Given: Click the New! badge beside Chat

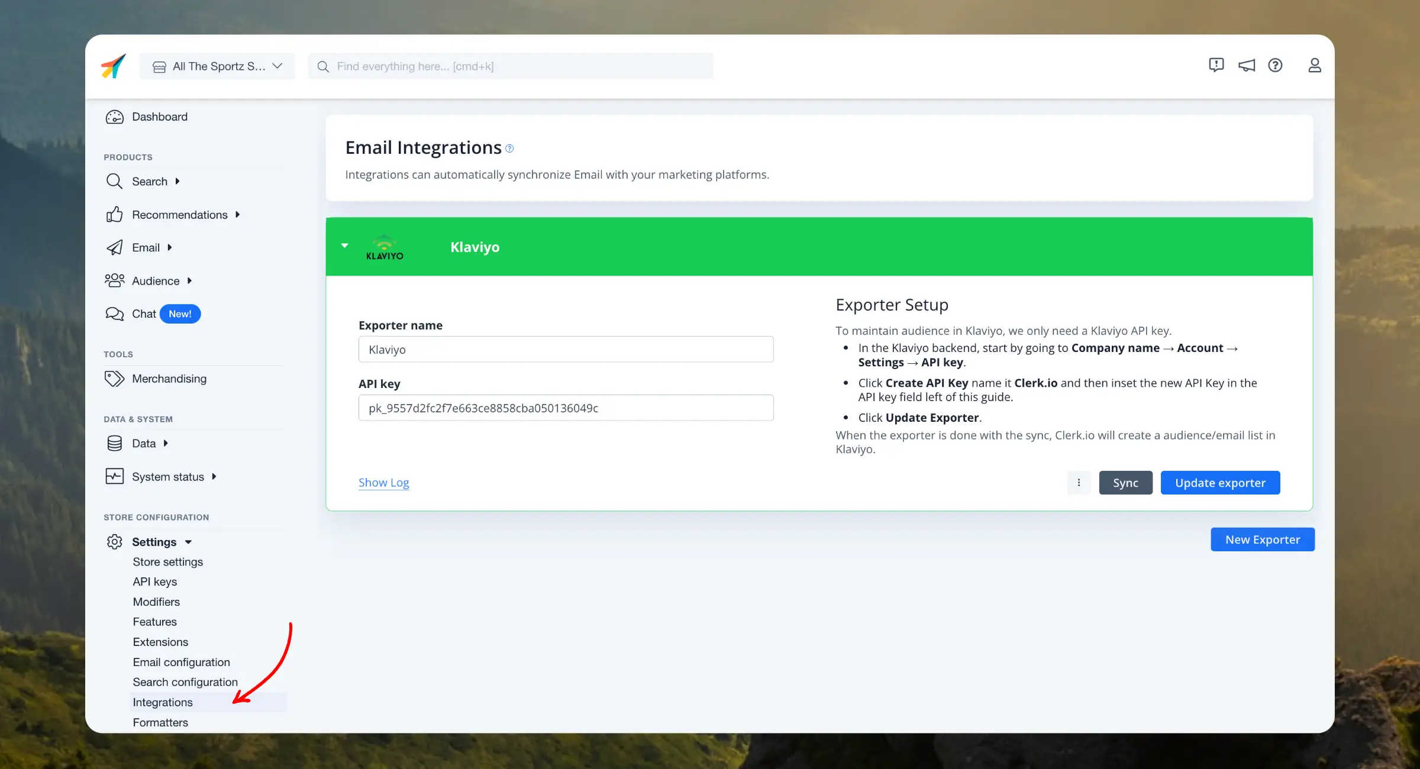Looking at the screenshot, I should coord(180,314).
